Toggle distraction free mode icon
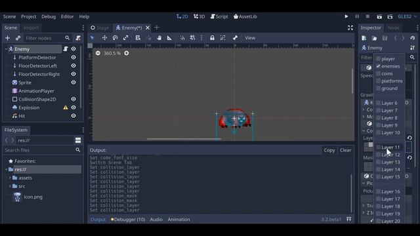Viewport: 420px width, 236px height. [350, 28]
